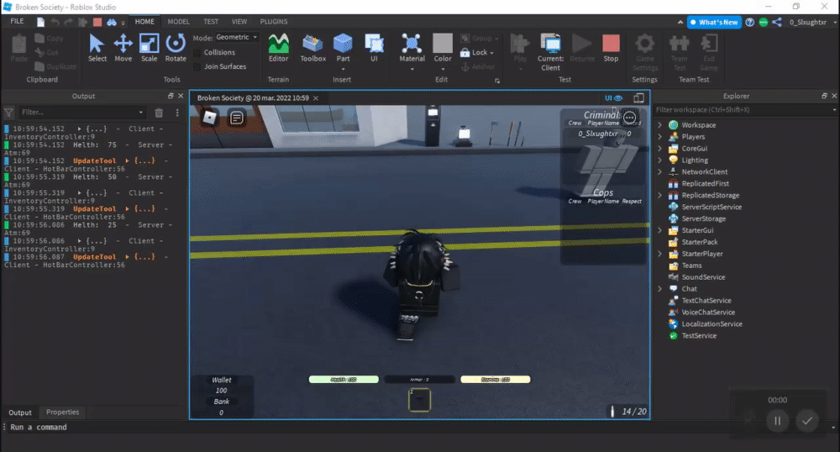Image resolution: width=840 pixels, height=452 pixels.
Task: Expand the Players node
Action: click(x=660, y=137)
